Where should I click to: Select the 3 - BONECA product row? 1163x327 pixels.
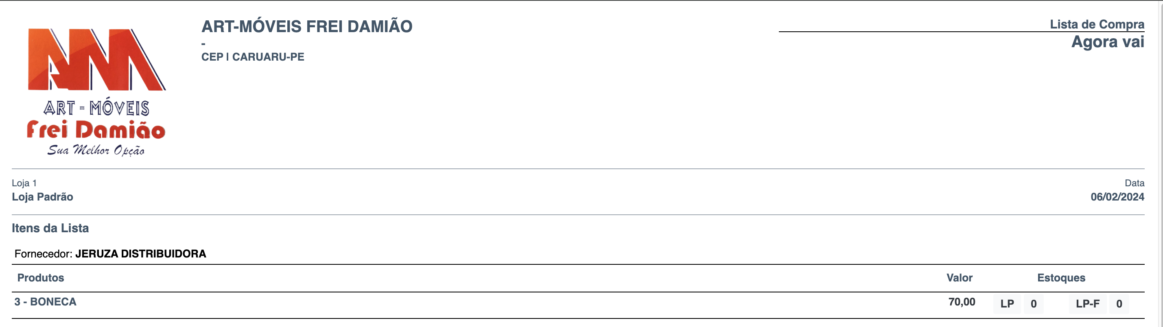click(45, 302)
